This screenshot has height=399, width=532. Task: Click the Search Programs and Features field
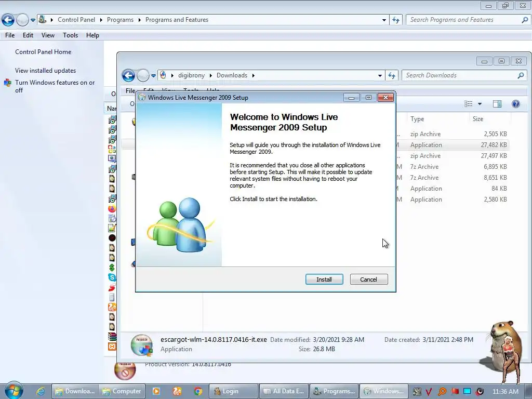click(469, 20)
